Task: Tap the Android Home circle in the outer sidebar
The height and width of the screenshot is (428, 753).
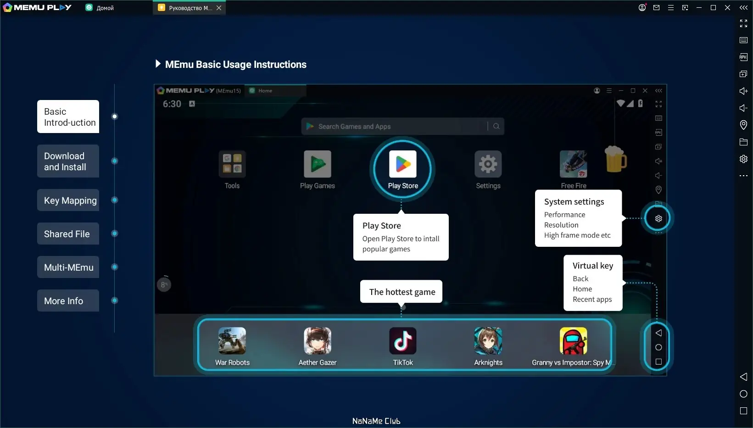Action: 743,394
